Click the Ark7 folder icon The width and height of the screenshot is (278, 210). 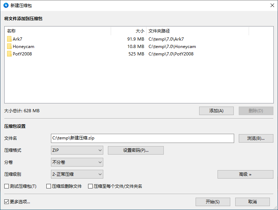(x=9, y=39)
